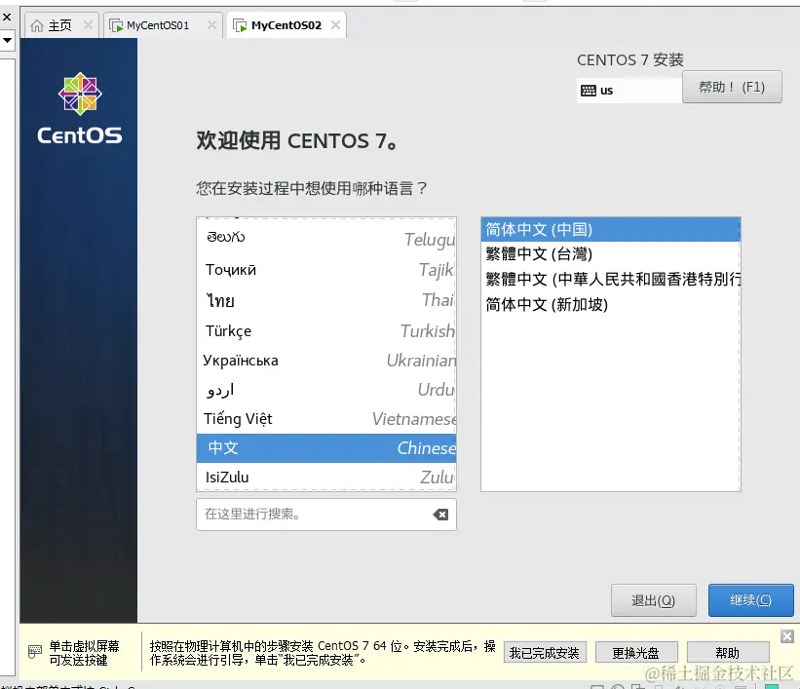Click the home icon in 主页 tab
800x689 pixels.
37,25
